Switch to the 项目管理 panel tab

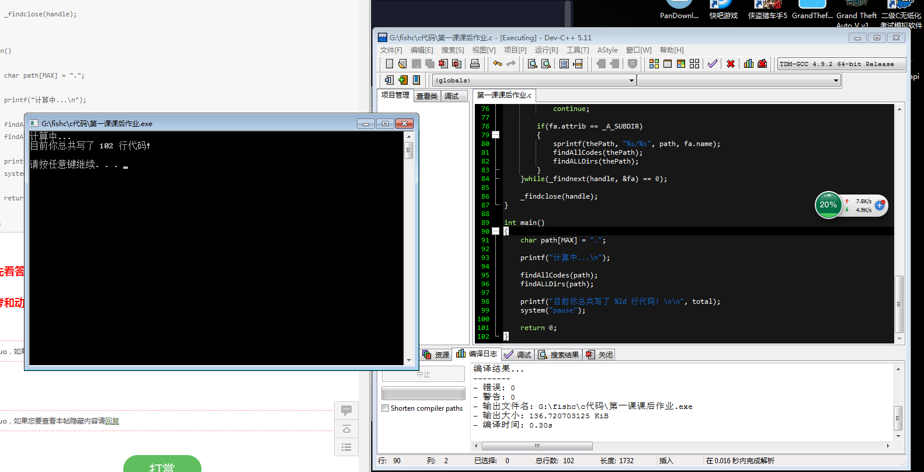pos(395,95)
